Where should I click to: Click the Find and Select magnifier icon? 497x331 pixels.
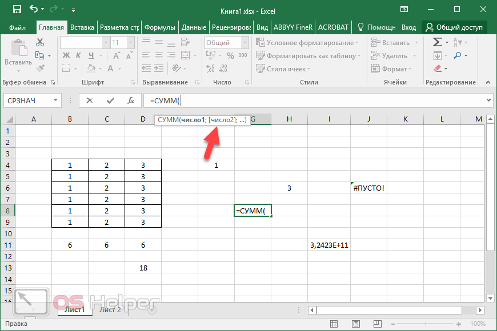(458, 55)
